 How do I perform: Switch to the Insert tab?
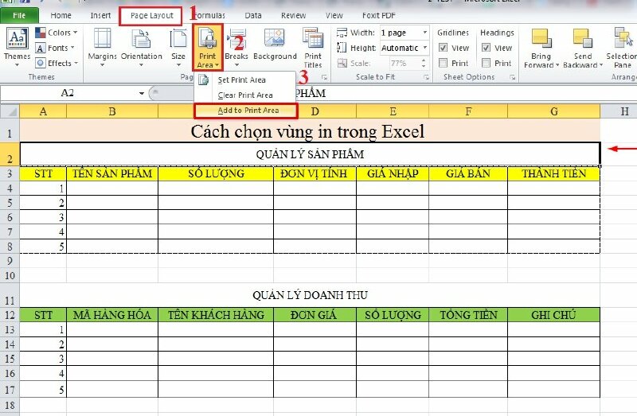(100, 15)
